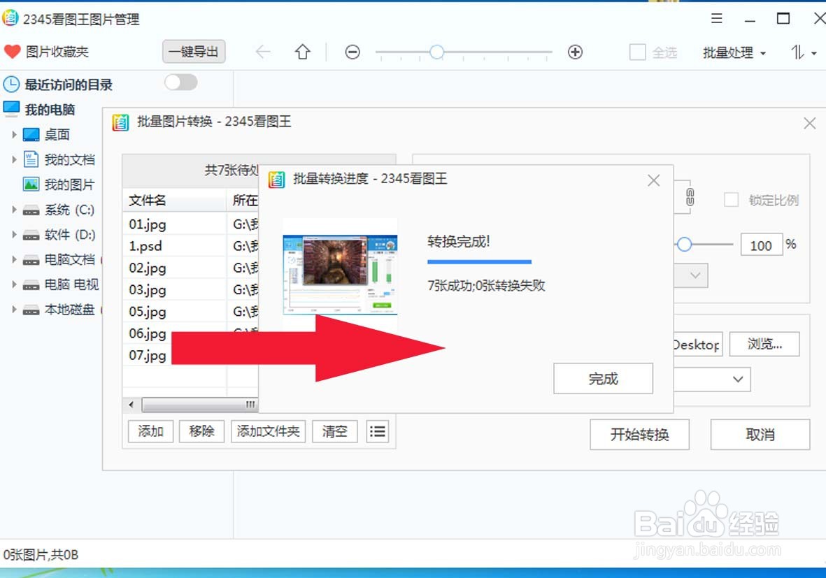Click the 所在 column header
The image size is (826, 578).
pos(243,201)
